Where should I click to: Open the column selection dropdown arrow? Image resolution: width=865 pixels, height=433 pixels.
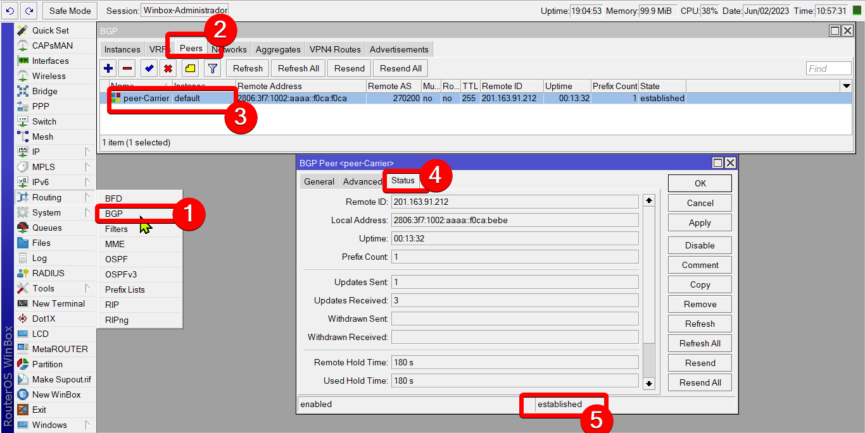coord(847,86)
